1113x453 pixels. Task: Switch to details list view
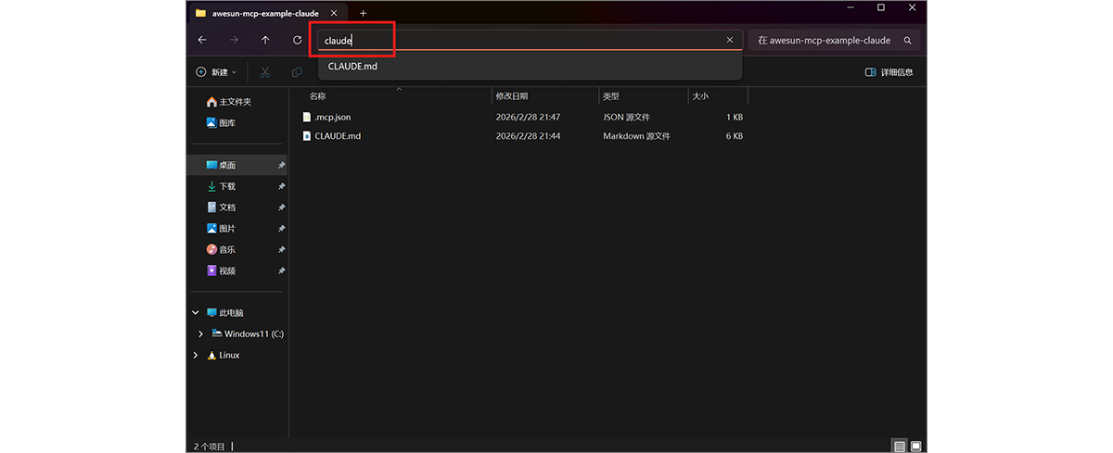tap(899, 446)
